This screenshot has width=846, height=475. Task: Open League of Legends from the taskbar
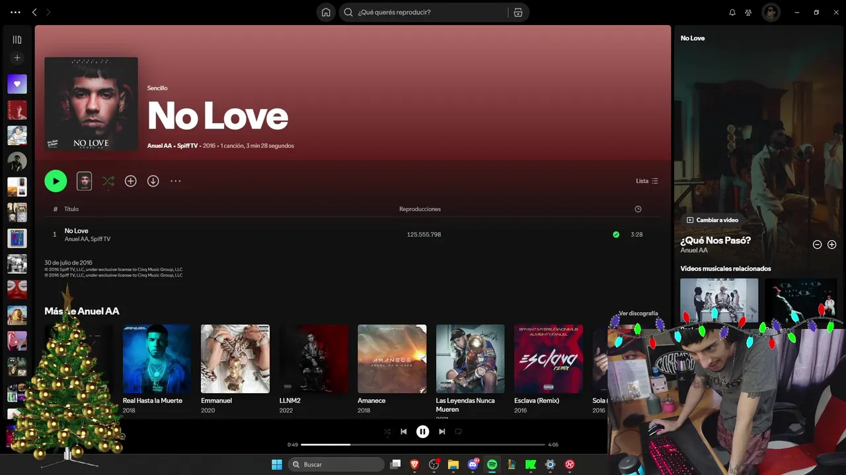pyautogui.click(x=512, y=464)
